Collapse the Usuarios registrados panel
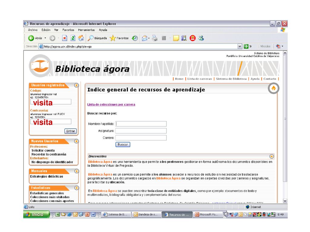 click(x=76, y=85)
